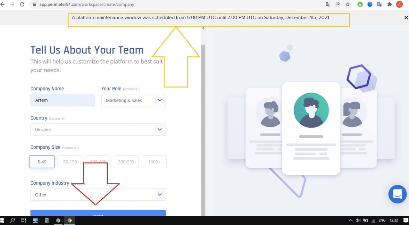Open the Company Industry dropdown

[x=98, y=195]
